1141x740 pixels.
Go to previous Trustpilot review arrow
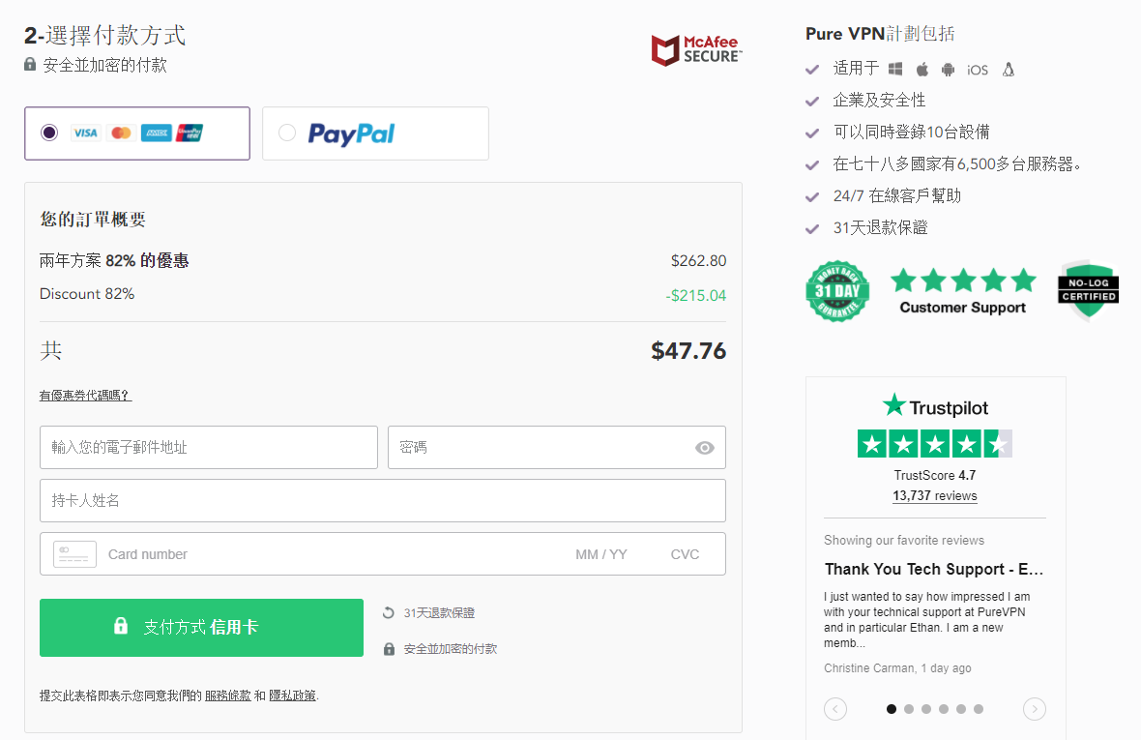coord(835,709)
